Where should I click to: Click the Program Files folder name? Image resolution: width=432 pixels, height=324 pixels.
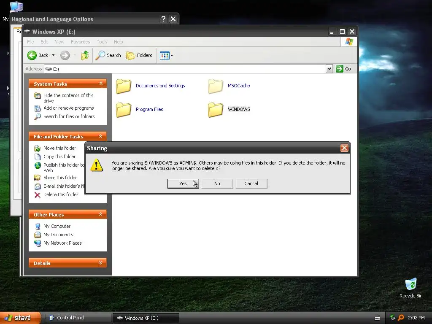click(x=149, y=109)
